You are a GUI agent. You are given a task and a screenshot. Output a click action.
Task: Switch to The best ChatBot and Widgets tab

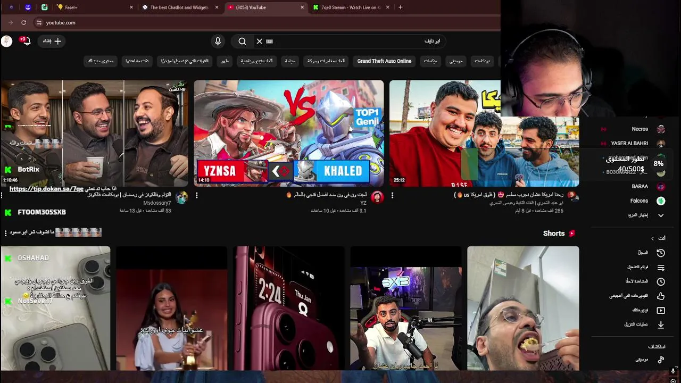pyautogui.click(x=180, y=7)
